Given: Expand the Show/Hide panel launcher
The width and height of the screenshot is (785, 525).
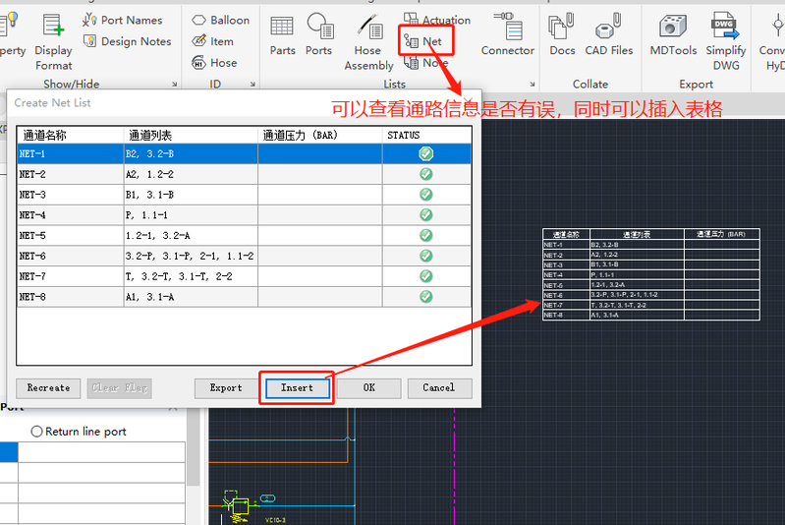Looking at the screenshot, I should click(175, 85).
